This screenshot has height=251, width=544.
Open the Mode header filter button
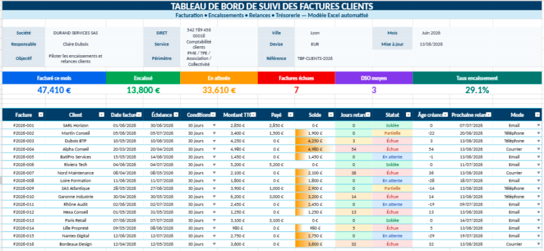tap(538, 114)
